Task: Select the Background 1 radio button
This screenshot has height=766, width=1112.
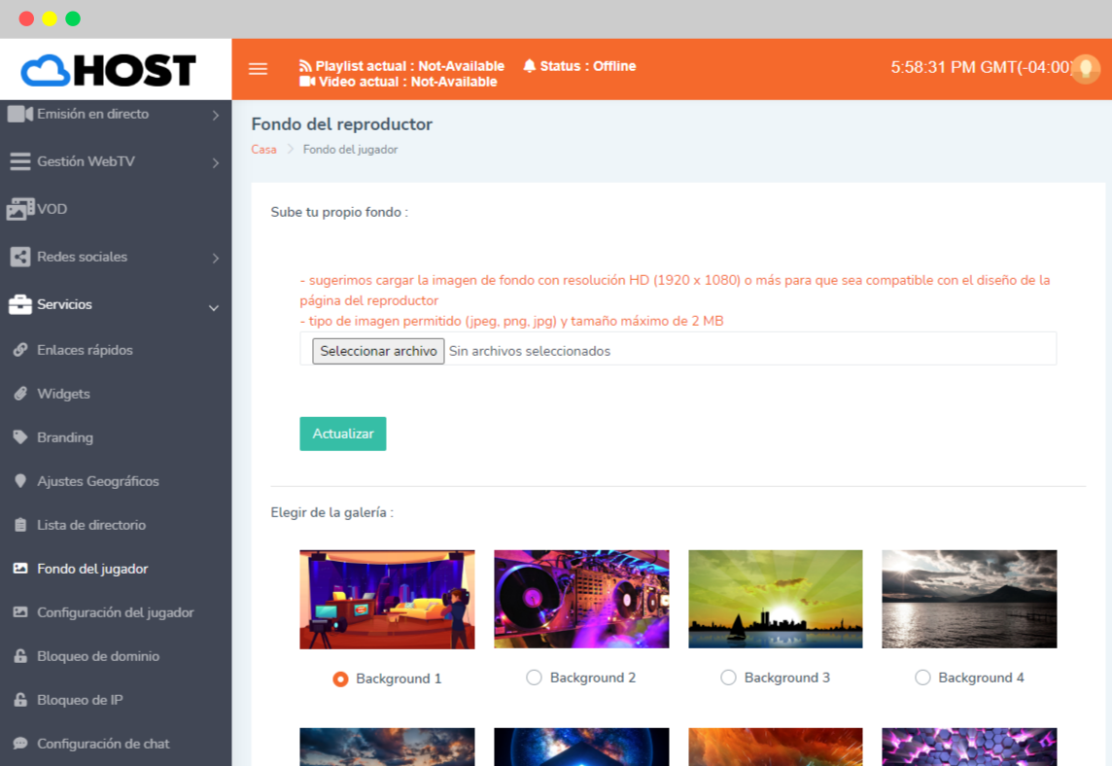Action: pyautogui.click(x=340, y=679)
